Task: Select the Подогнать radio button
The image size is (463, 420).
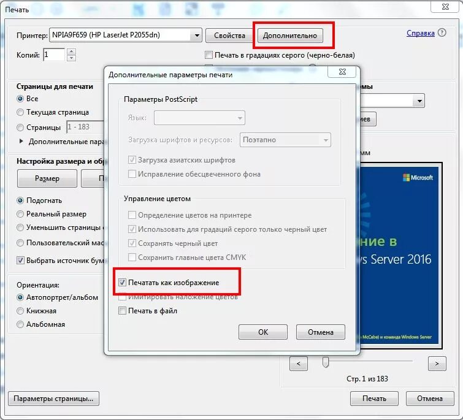Action: (20, 200)
